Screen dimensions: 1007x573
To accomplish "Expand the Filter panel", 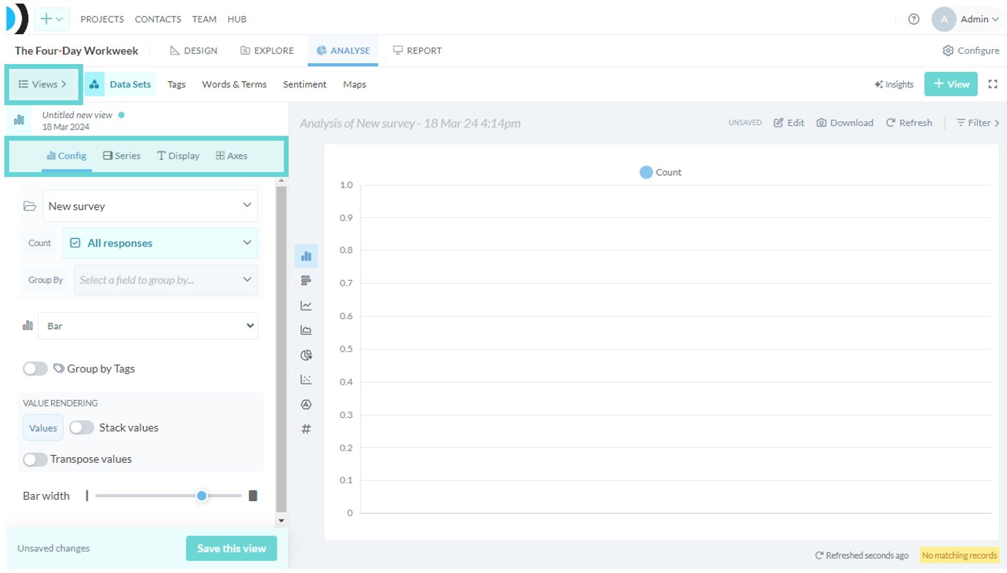I will click(x=978, y=122).
